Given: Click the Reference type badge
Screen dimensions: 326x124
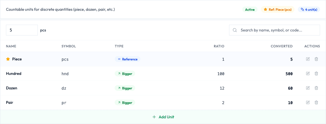Looking at the screenshot, I should coord(128,59).
